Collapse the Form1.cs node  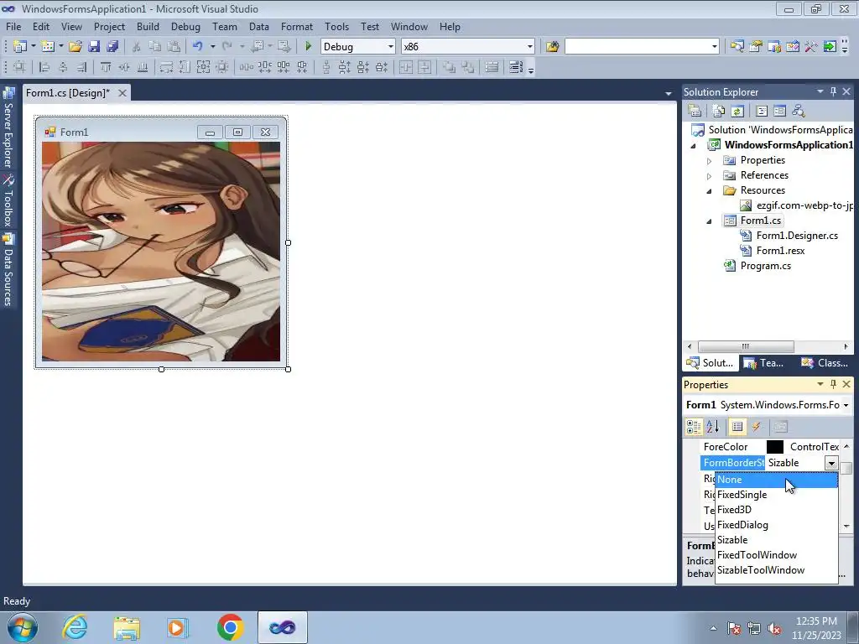tap(710, 221)
